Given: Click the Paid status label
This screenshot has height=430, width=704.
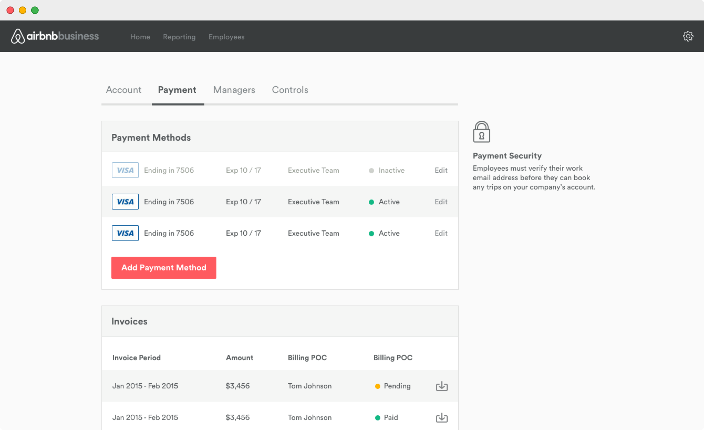Looking at the screenshot, I should [x=391, y=417].
